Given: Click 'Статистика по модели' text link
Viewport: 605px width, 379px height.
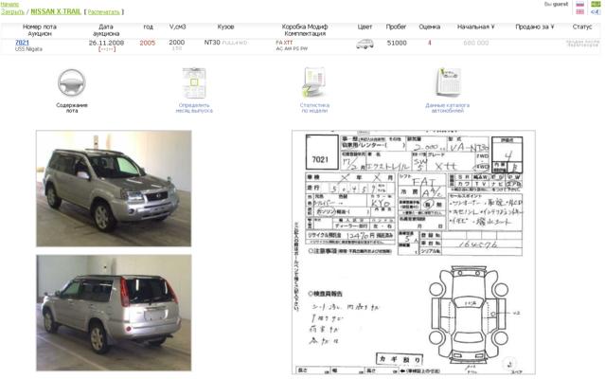Looking at the screenshot, I should pos(314,108).
